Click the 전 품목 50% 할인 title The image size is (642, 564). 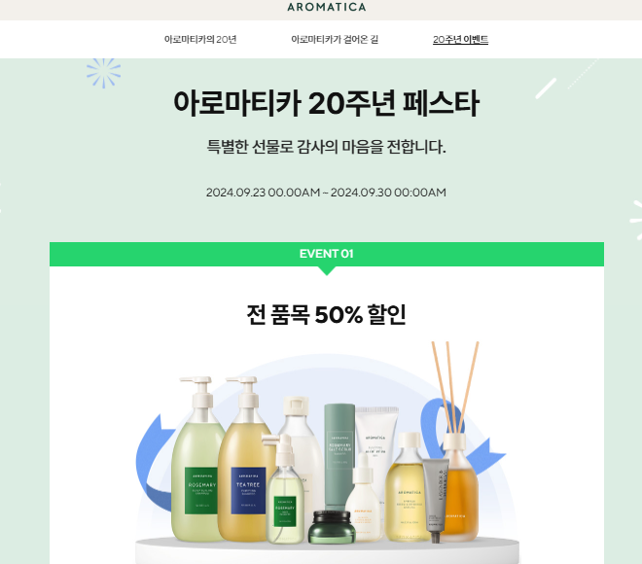coord(326,314)
